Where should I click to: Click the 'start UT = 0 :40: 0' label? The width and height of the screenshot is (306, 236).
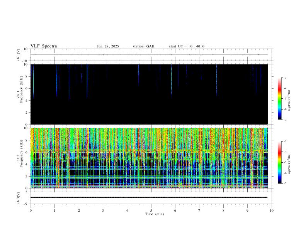coord(187,46)
